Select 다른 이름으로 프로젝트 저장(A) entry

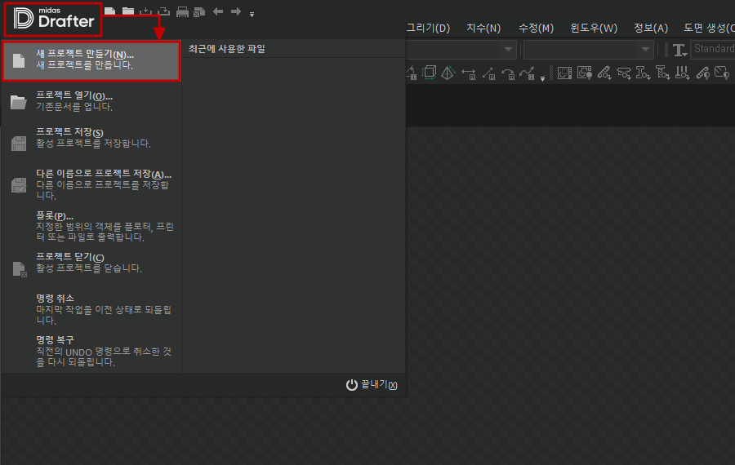91,184
